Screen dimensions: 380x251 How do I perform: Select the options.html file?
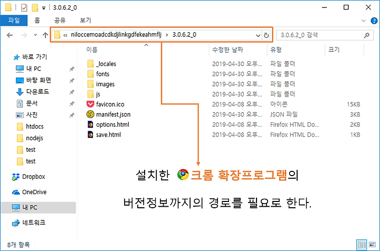tap(108, 124)
